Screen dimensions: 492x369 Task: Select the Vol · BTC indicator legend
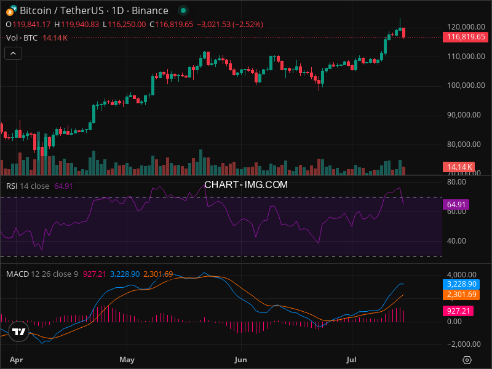(x=22, y=38)
